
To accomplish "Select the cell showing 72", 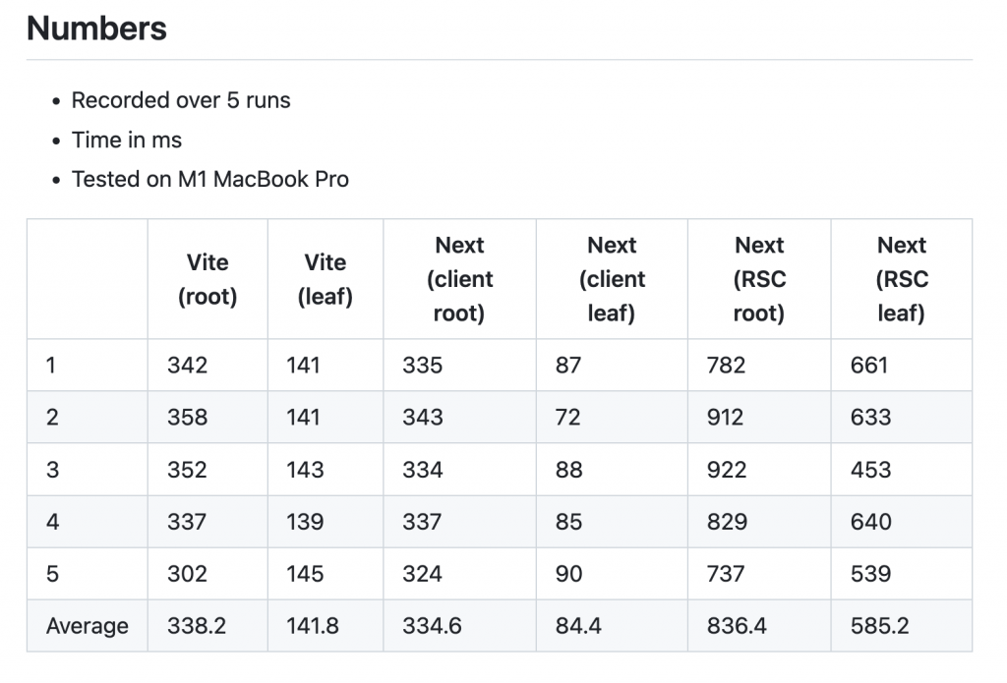I will (567, 418).
